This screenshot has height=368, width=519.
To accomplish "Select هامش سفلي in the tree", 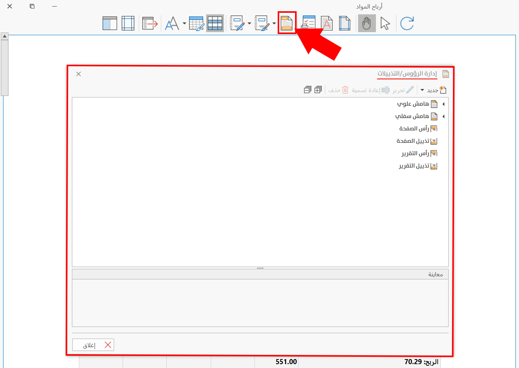I will click(x=416, y=116).
